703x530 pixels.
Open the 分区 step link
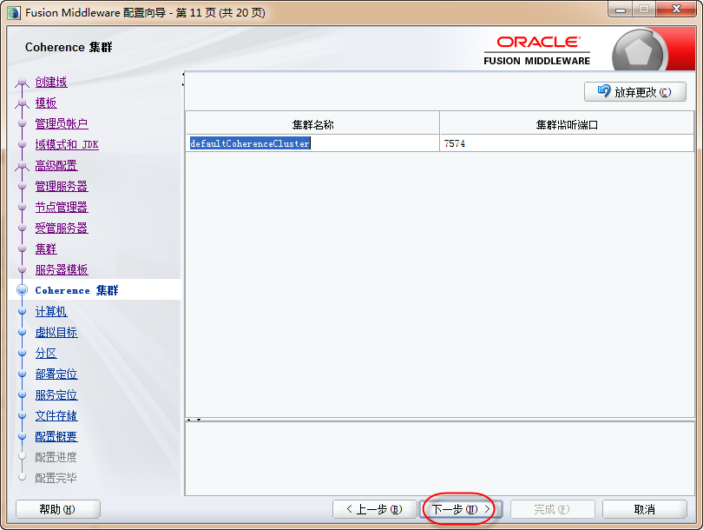click(46, 353)
